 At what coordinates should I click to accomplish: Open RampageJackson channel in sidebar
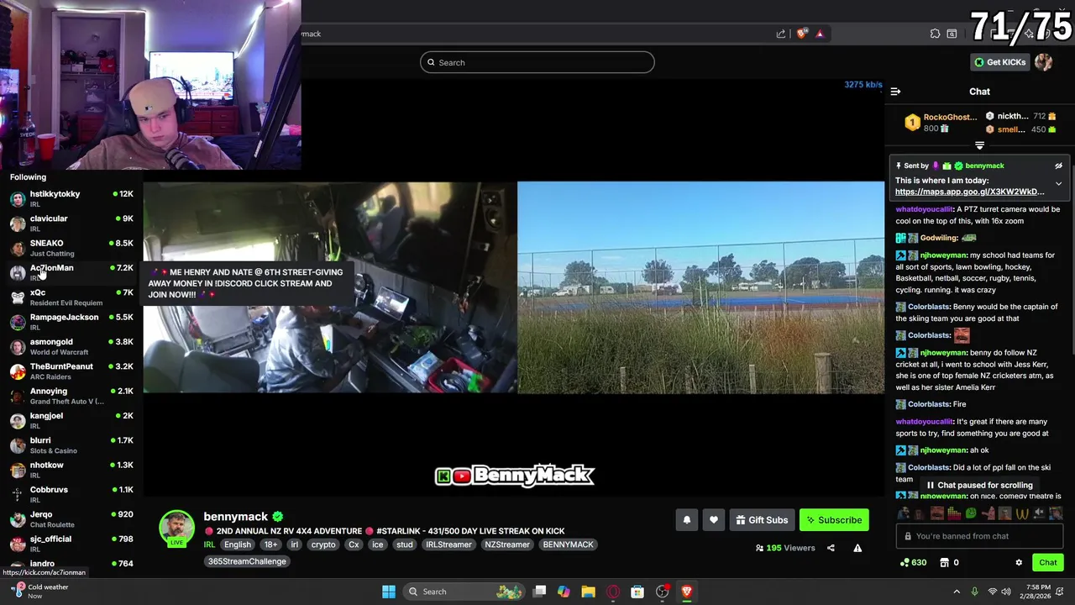(71, 322)
